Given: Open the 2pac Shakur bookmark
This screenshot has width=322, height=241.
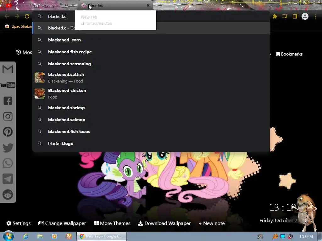Looking at the screenshot, I should (x=19, y=26).
